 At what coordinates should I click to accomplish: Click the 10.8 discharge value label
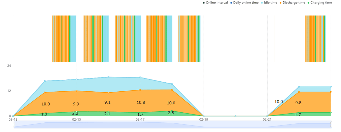coord(141,103)
